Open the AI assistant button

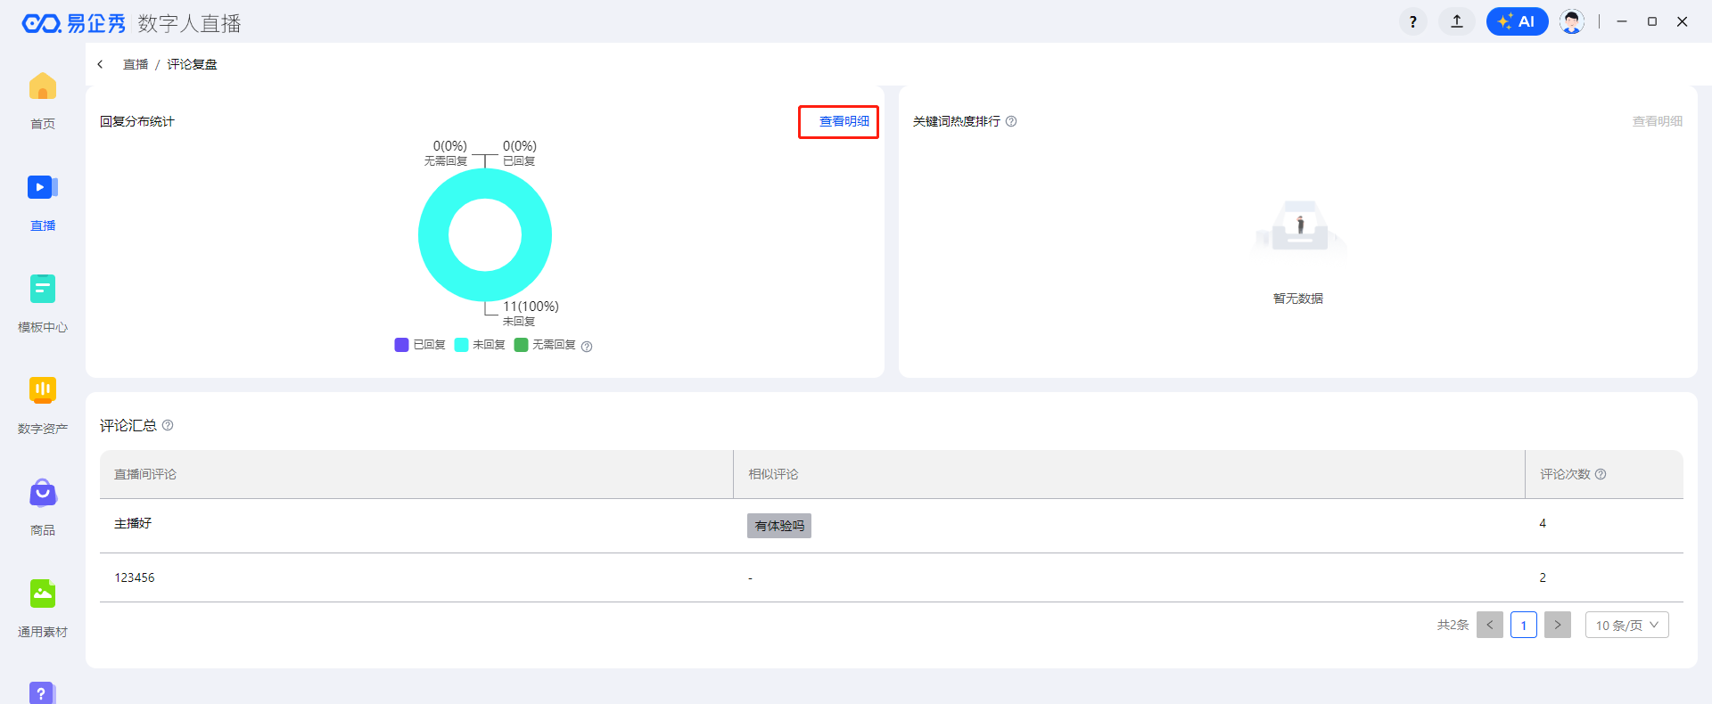1517,21
